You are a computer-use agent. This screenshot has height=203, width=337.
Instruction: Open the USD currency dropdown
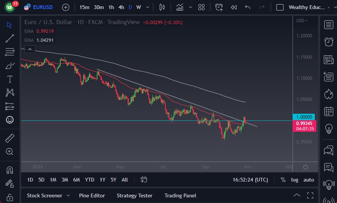(302, 21)
